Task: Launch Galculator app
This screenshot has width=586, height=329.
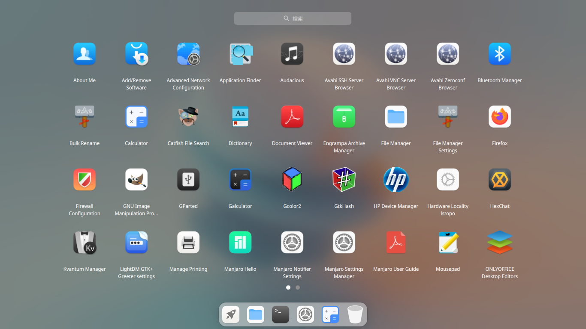Action: coord(240,180)
